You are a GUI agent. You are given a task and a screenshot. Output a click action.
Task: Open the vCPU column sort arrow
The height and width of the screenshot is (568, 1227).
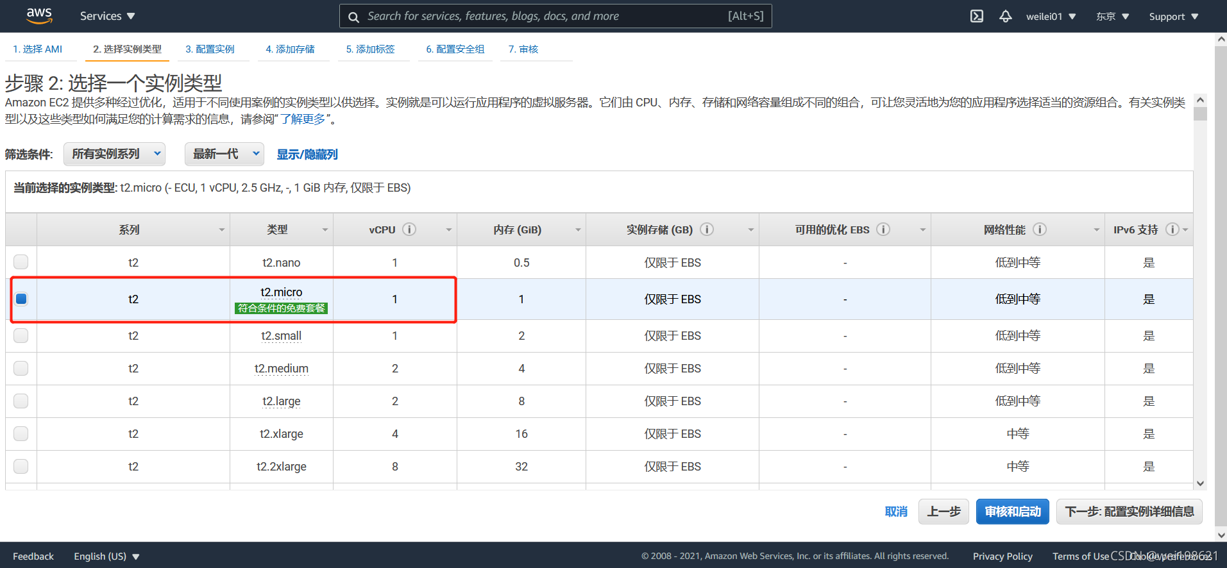pos(448,230)
